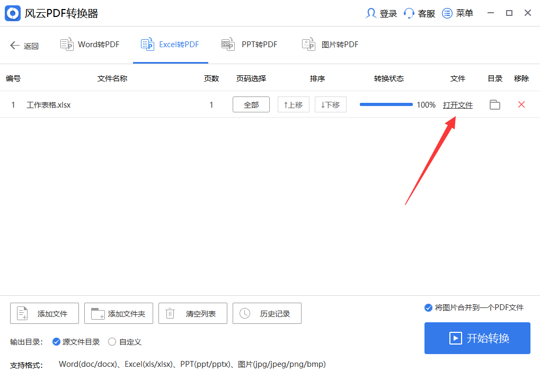Remove 工作表格.xlsx with the red X

(x=521, y=104)
